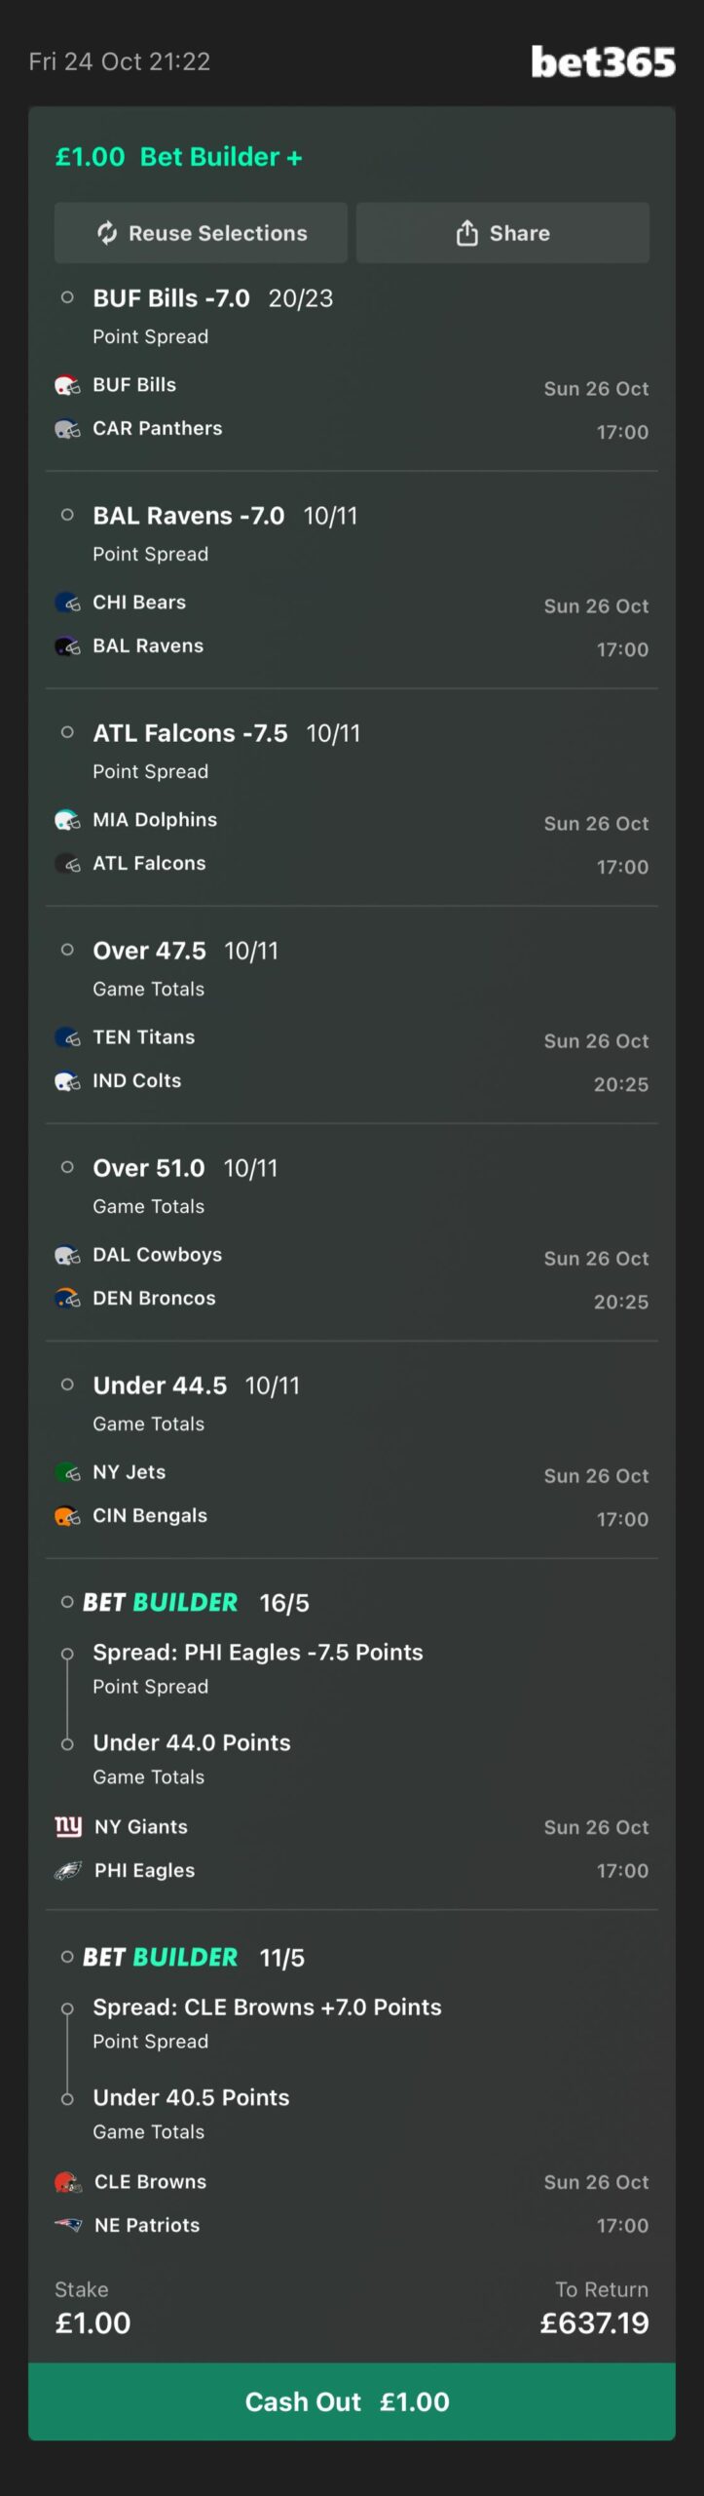
Task: Click the NE Patriots team logo
Action: [x=68, y=2225]
